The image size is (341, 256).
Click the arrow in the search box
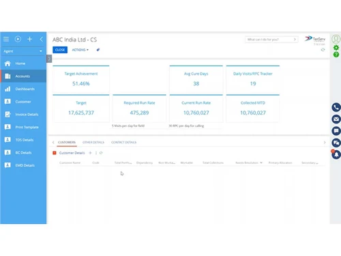[x=295, y=40]
